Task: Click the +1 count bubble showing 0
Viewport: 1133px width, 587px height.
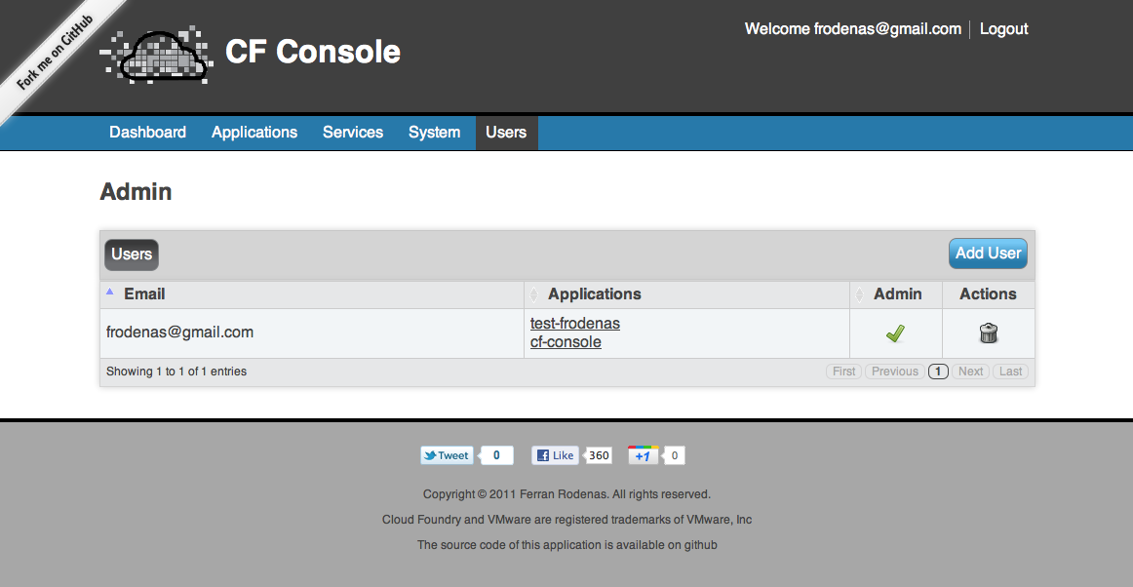Action: click(674, 455)
